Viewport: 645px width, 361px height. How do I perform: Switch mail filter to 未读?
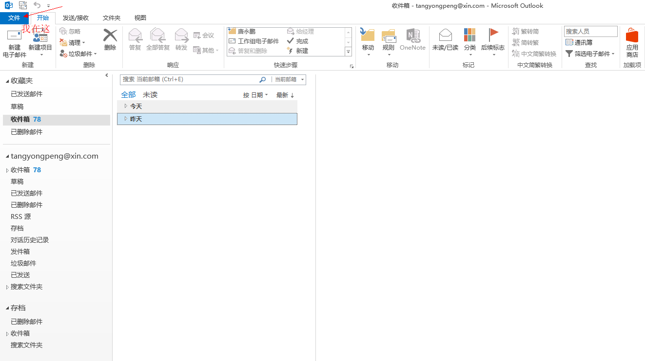(x=150, y=94)
